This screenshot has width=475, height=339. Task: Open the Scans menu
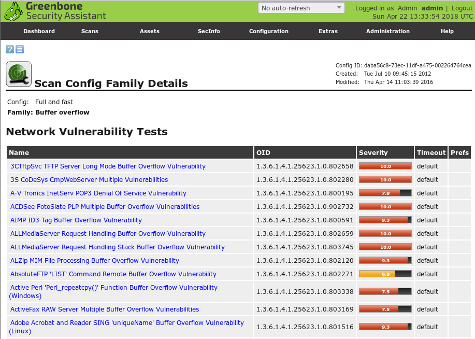90,31
